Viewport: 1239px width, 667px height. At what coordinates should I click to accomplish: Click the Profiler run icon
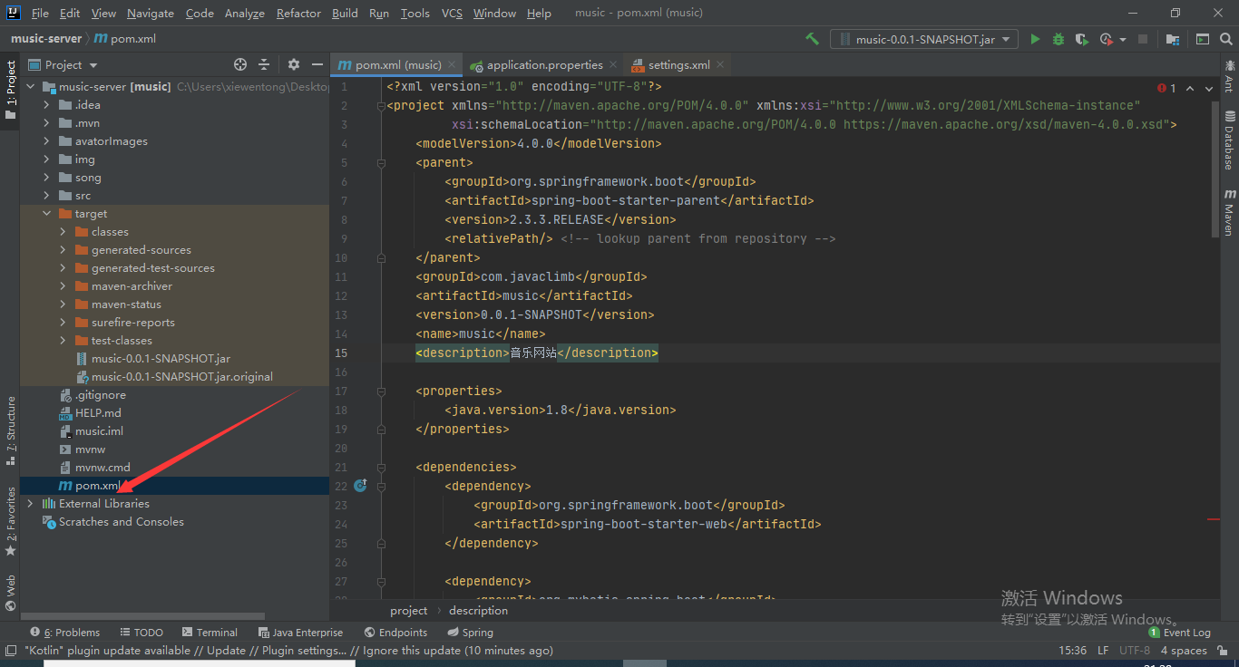[x=1106, y=39]
